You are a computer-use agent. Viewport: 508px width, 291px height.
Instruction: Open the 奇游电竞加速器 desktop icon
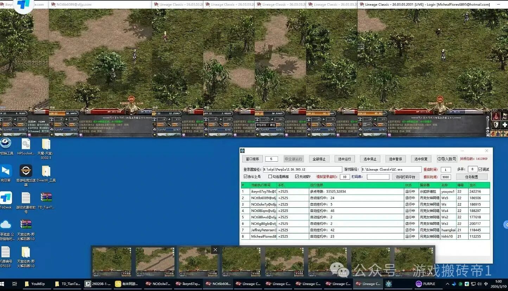pyautogui.click(x=26, y=171)
